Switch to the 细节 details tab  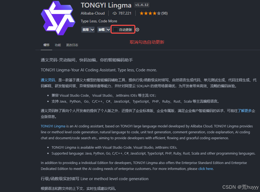click(x=46, y=45)
